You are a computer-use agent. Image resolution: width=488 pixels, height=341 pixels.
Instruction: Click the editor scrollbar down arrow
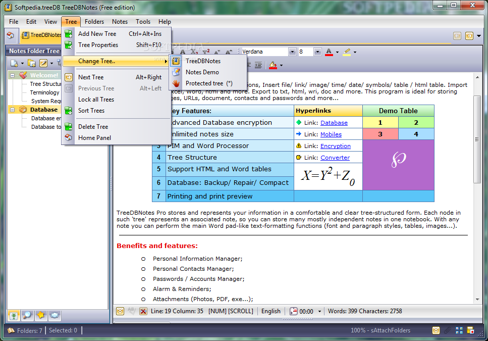[x=477, y=300]
